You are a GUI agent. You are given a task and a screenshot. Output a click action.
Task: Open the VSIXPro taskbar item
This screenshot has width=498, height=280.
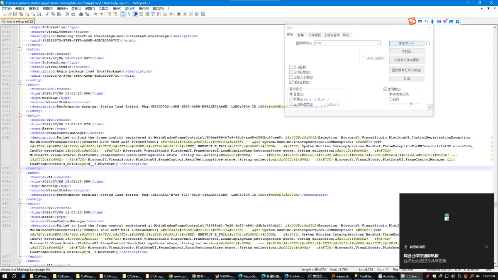click(x=224, y=276)
